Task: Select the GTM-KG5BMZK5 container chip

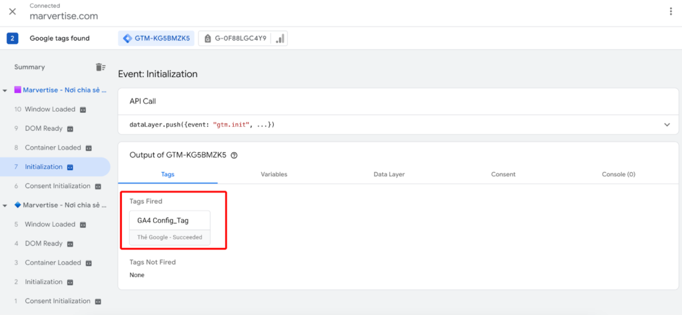Action: pos(157,38)
